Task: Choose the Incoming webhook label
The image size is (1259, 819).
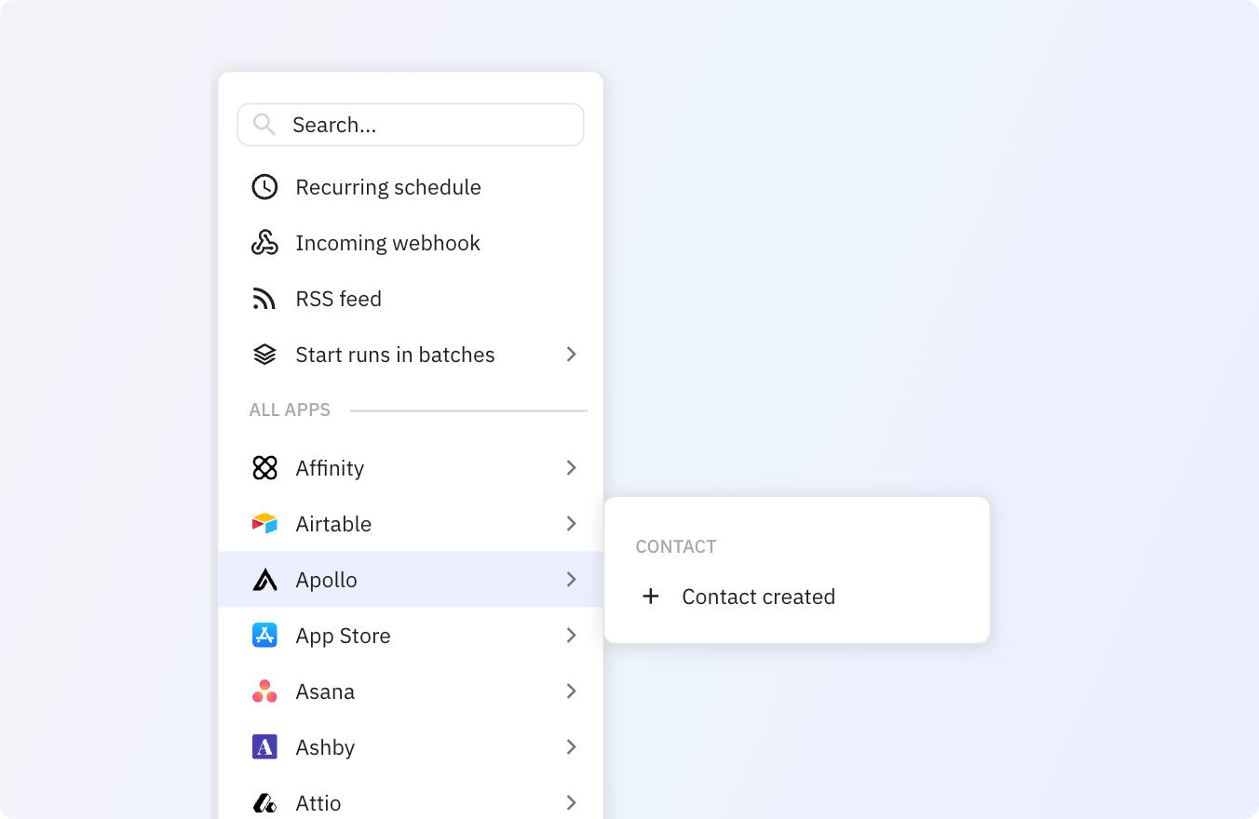Action: coord(387,243)
